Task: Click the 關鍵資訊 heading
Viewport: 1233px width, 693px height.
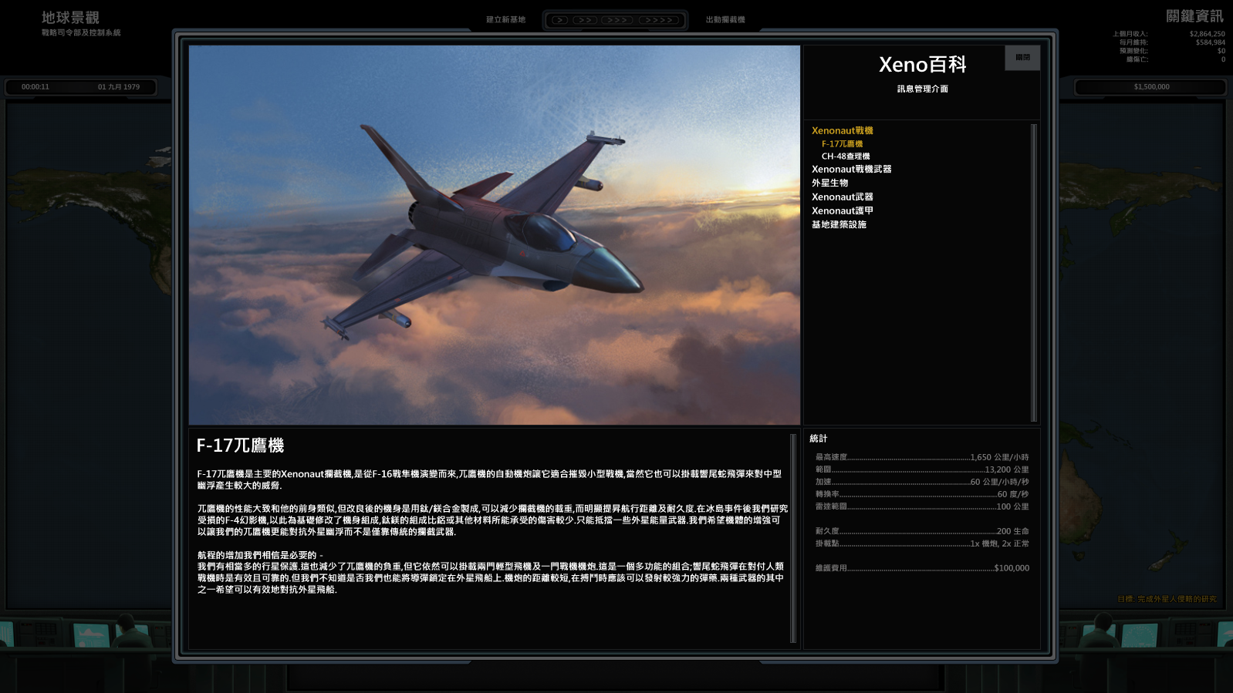Action: tap(1194, 16)
